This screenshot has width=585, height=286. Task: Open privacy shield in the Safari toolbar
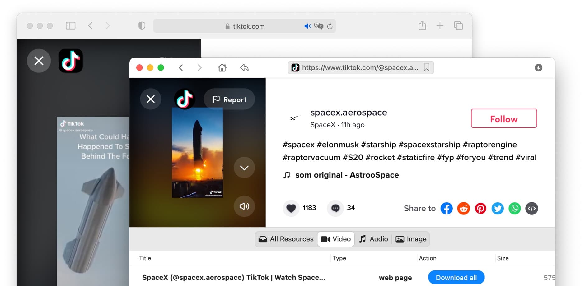pyautogui.click(x=142, y=26)
